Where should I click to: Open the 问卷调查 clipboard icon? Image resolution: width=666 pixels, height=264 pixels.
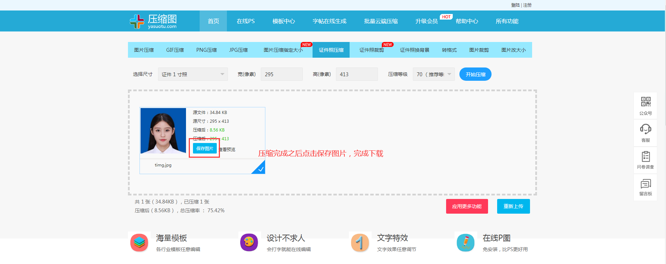tap(645, 156)
